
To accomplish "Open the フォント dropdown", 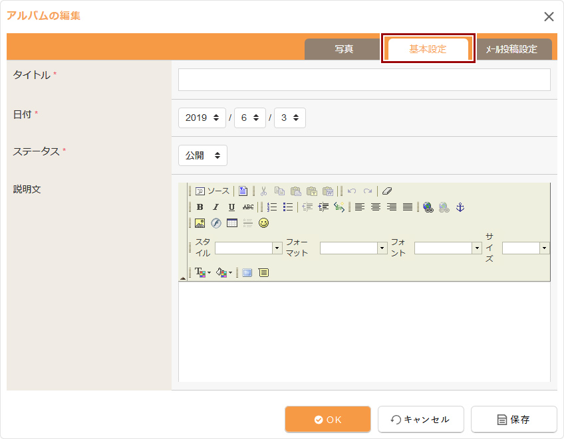I will click(x=448, y=248).
